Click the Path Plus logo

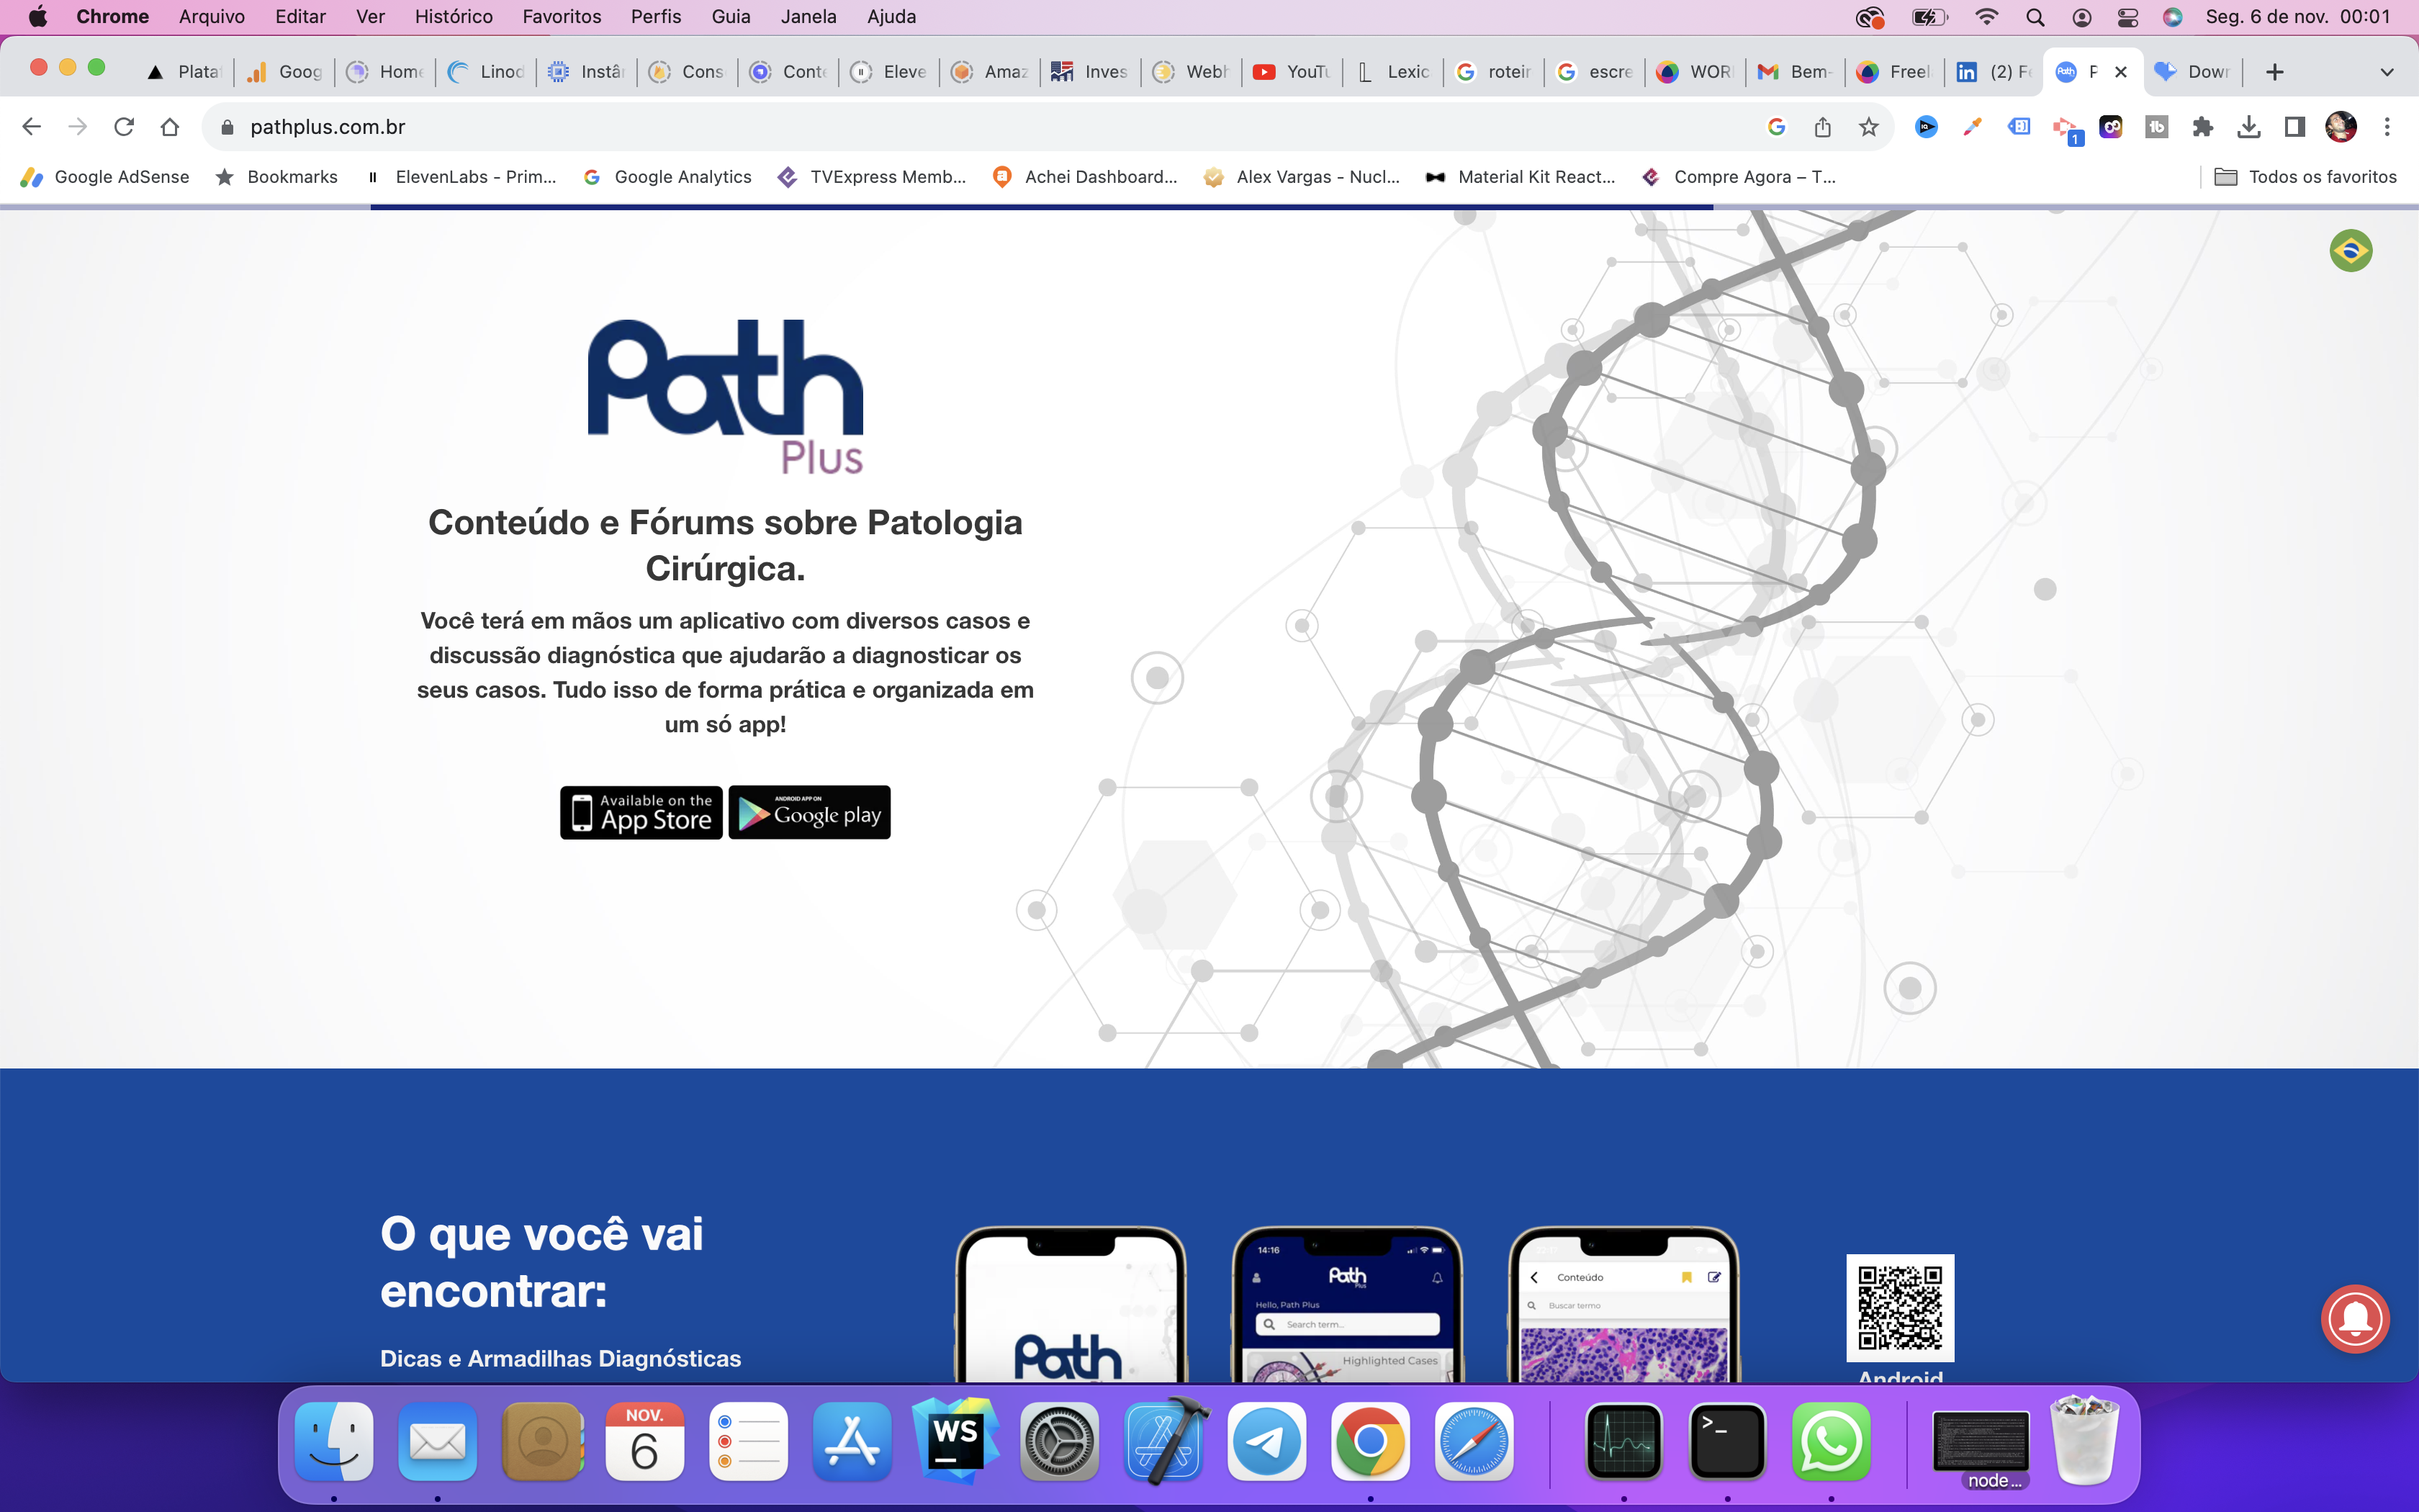[725, 396]
